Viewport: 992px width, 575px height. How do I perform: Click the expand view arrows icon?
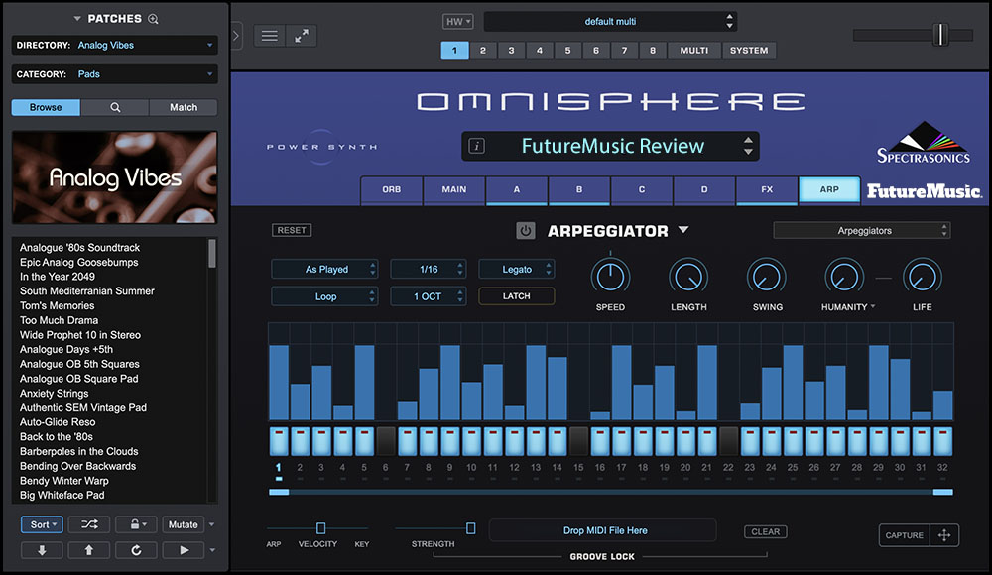302,36
